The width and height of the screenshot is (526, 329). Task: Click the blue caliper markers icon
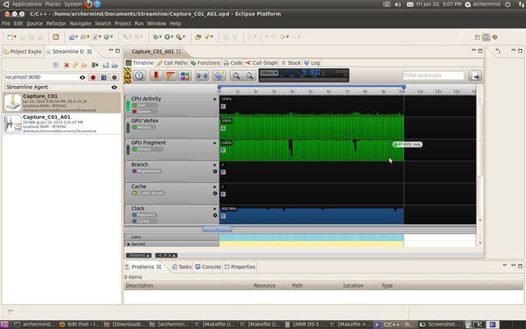click(x=202, y=75)
